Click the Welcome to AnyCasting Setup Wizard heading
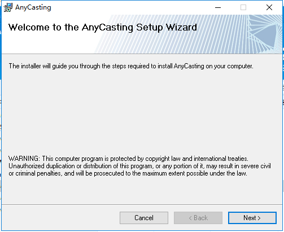The image size is (284, 232). tap(103, 28)
